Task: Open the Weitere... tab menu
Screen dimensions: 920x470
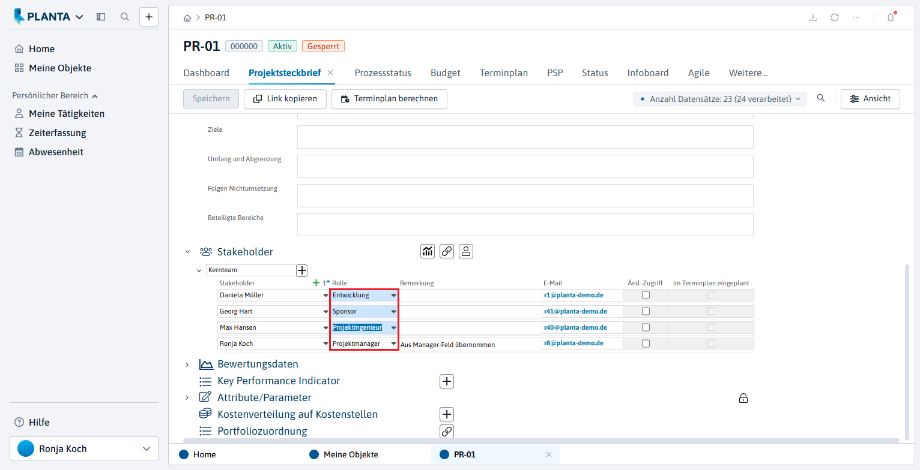Action: [748, 73]
